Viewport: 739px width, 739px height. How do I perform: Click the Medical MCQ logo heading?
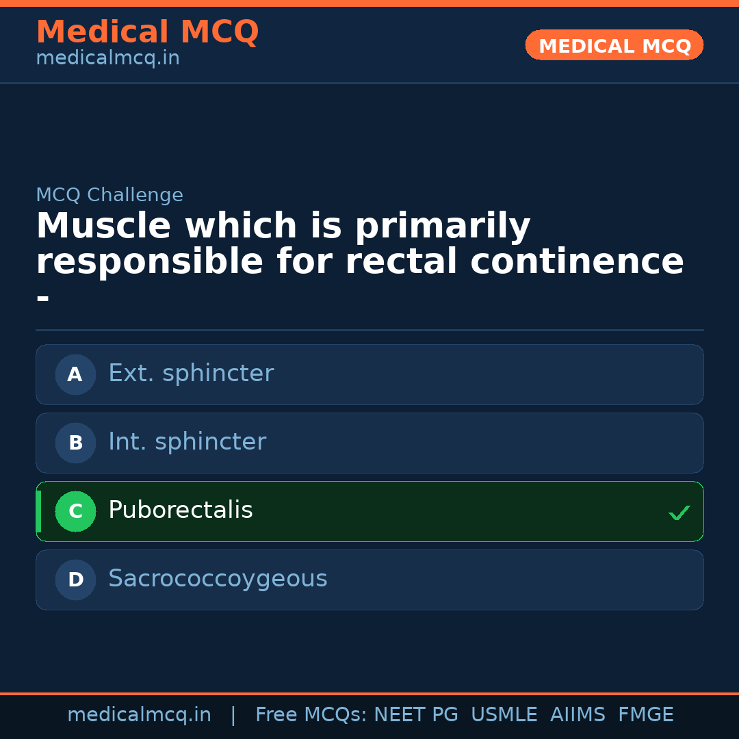[147, 31]
